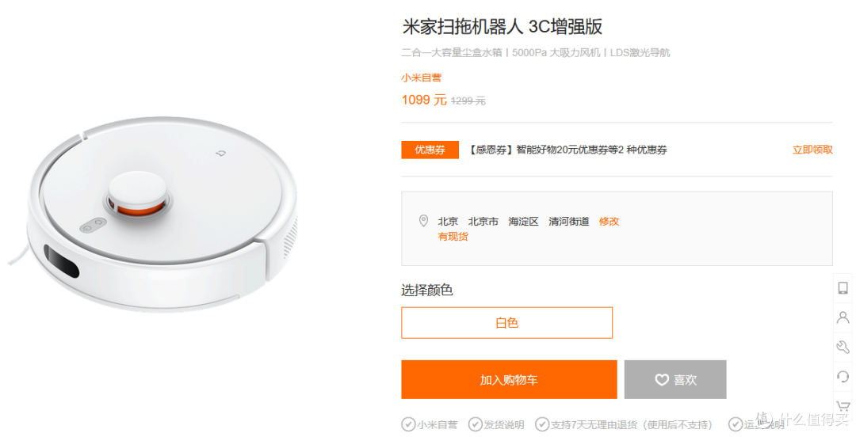Add product via 加入购物车 button
Viewport: 856px width, 437px height.
(x=509, y=380)
